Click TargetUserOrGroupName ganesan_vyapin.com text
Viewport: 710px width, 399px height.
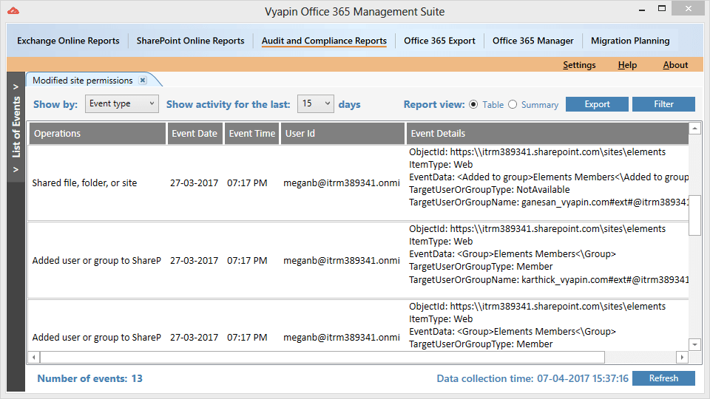[549, 202]
